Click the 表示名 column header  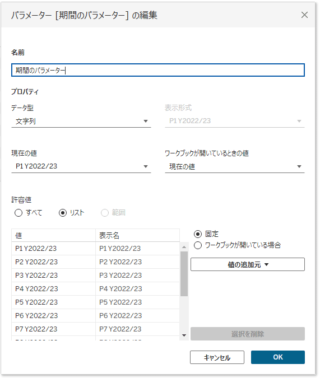click(137, 235)
